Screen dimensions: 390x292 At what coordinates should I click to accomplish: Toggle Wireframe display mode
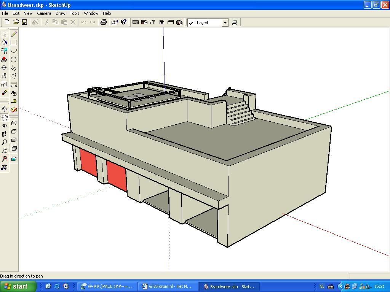(x=14, y=123)
